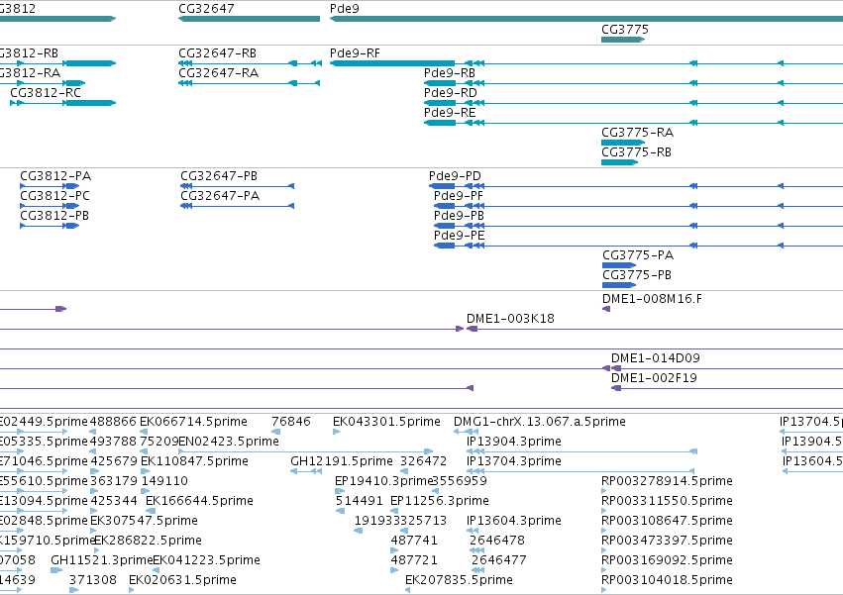Click the DME1-003K18 clone label
843x595 pixels.
coord(510,319)
